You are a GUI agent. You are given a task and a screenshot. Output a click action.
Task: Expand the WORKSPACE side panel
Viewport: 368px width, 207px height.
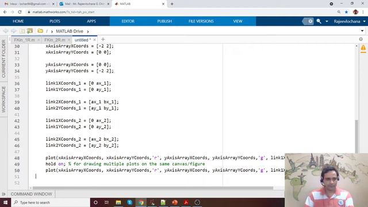(3, 99)
